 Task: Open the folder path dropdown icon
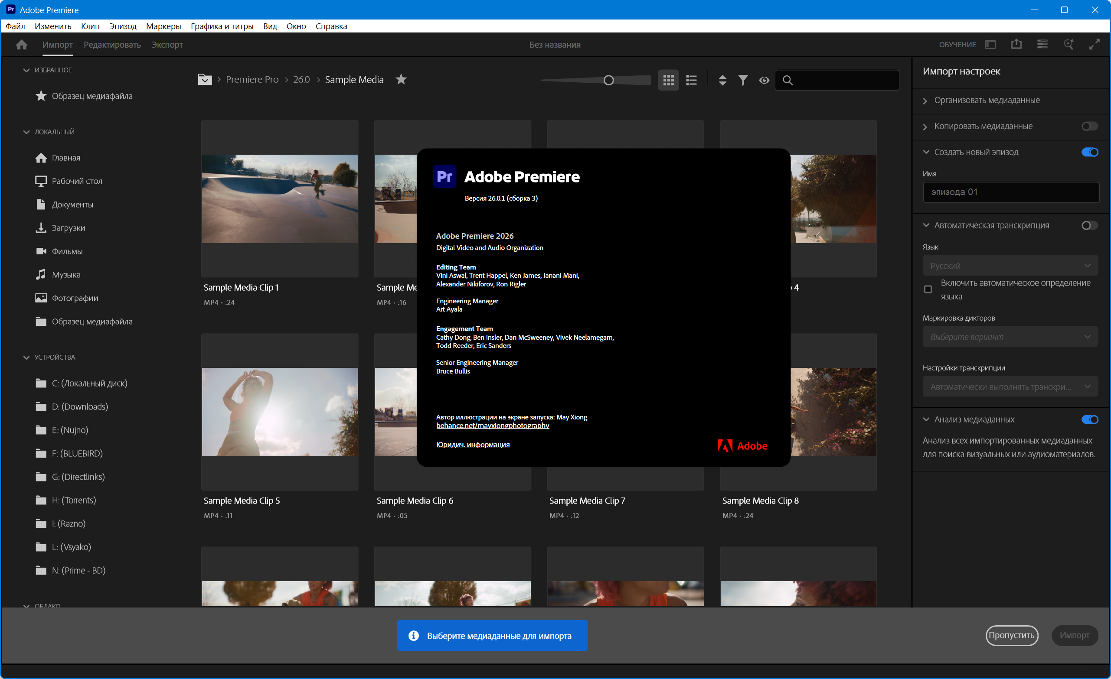click(204, 80)
